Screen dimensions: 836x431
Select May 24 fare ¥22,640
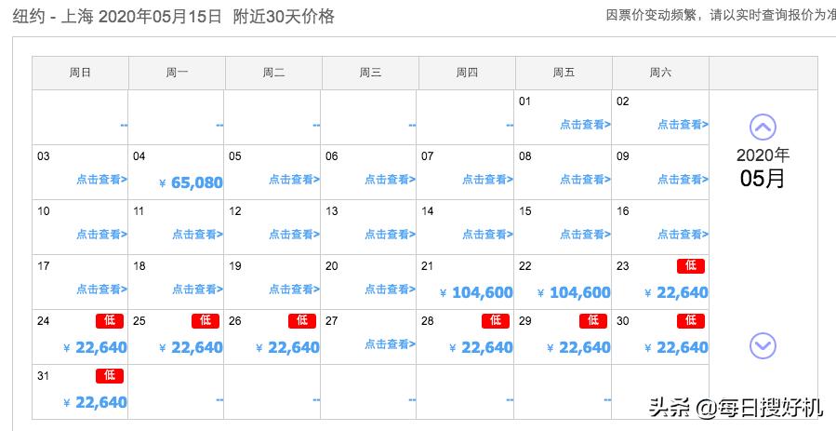[x=95, y=348]
